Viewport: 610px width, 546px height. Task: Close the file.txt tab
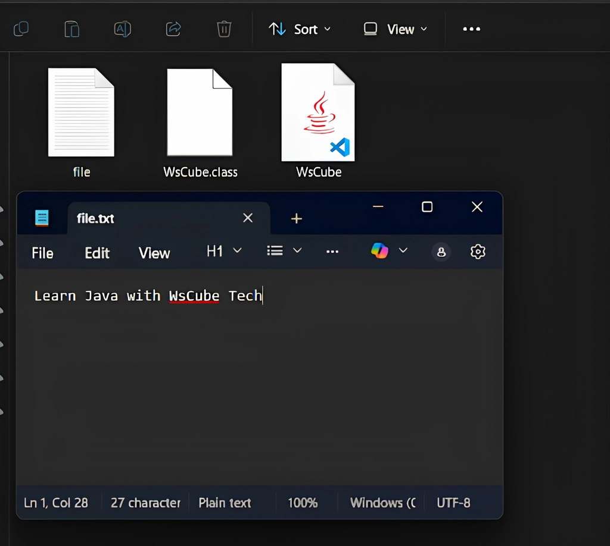(x=248, y=218)
